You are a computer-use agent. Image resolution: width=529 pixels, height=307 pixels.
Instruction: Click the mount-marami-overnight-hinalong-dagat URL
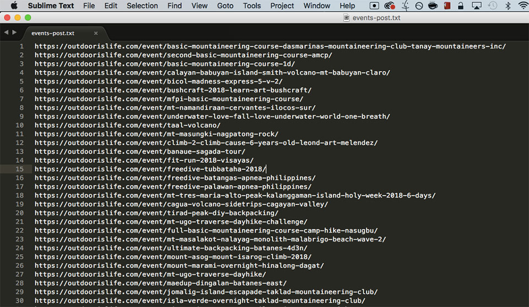click(179, 265)
